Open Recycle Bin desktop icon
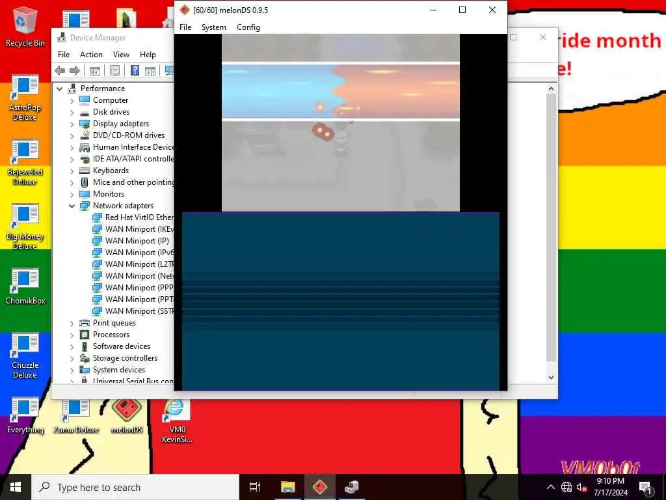The image size is (666, 500). coord(25,27)
